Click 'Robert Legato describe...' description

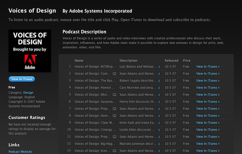[138, 81]
